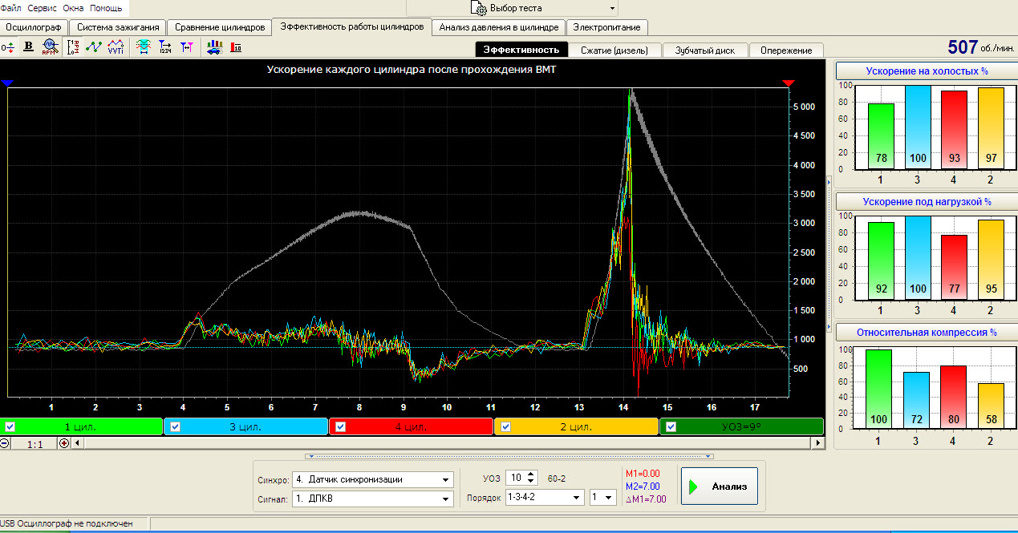Click the 1234 marker arrow toolbar icon
Screen dimensions: 1018x533
164,46
